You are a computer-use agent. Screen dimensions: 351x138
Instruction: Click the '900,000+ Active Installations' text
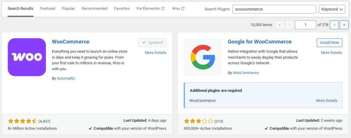pyautogui.click(x=208, y=128)
